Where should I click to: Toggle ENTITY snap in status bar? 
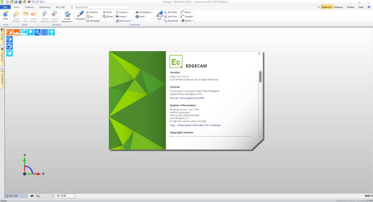coord(345,201)
